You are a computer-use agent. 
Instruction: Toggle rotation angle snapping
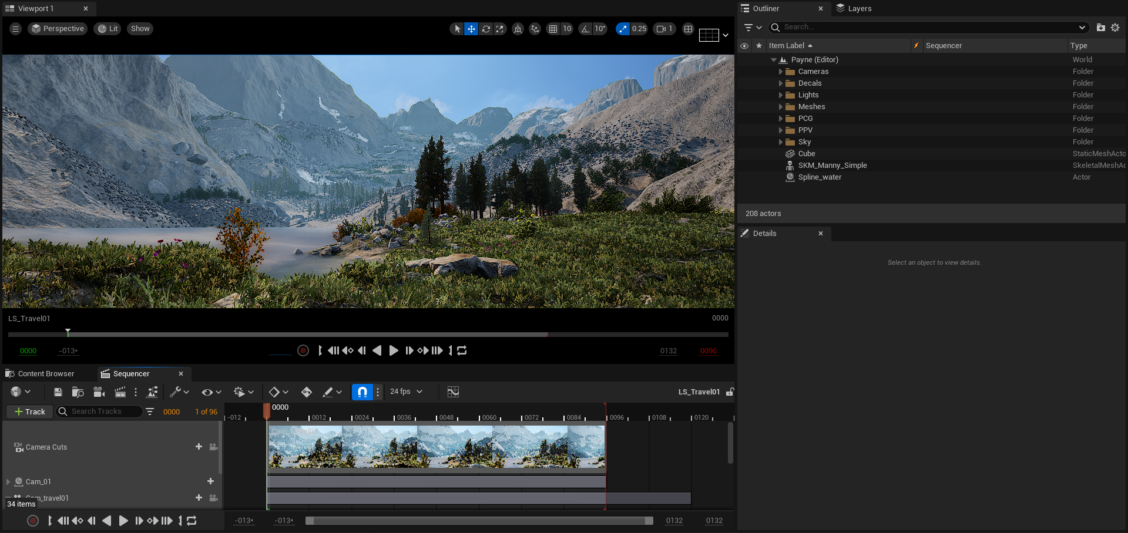[x=586, y=29]
